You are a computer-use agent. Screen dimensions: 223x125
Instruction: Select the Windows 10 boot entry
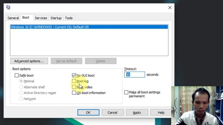click(x=89, y=27)
